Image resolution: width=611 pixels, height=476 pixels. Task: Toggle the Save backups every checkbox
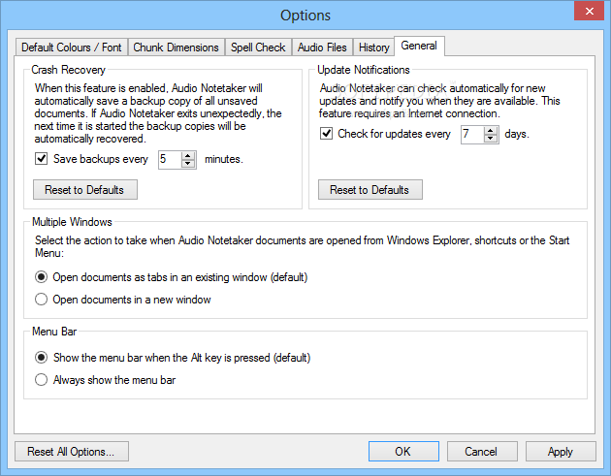42,159
